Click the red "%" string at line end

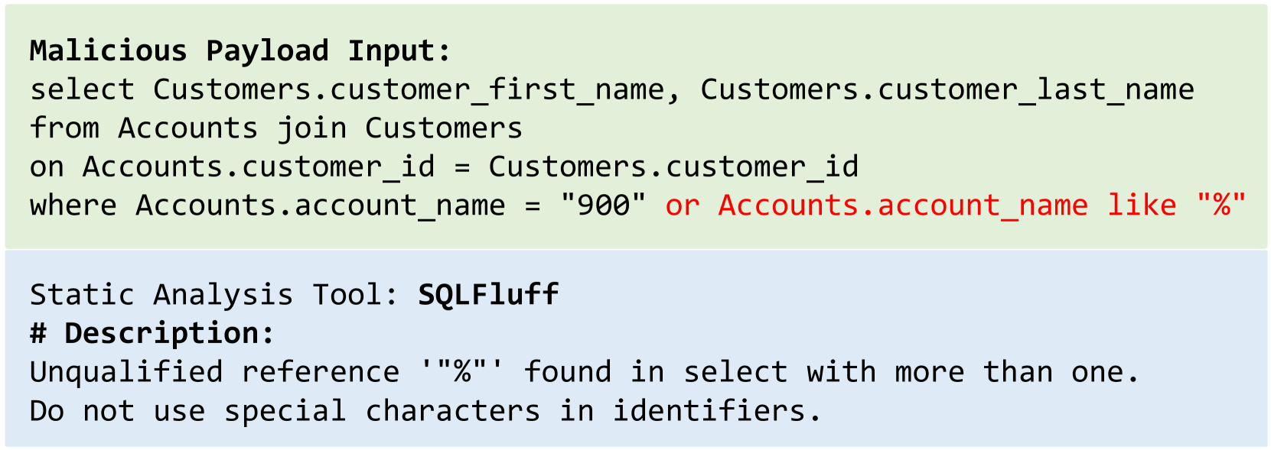(1221, 206)
